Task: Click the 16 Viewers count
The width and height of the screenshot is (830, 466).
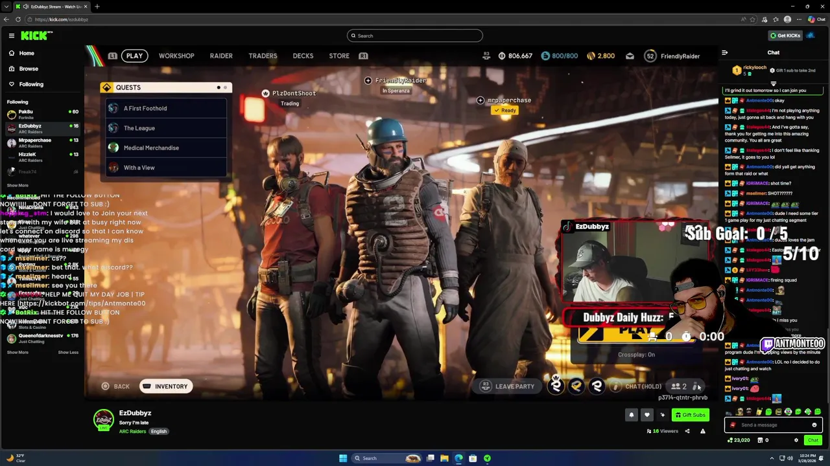Action: pos(661,431)
